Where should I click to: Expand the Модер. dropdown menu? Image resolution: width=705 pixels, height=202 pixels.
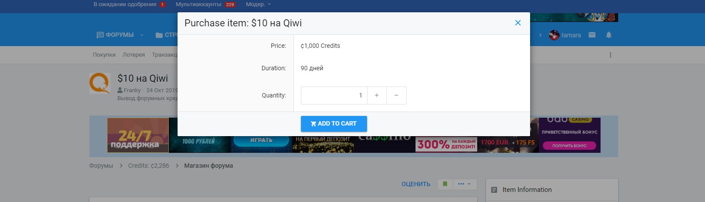(258, 4)
